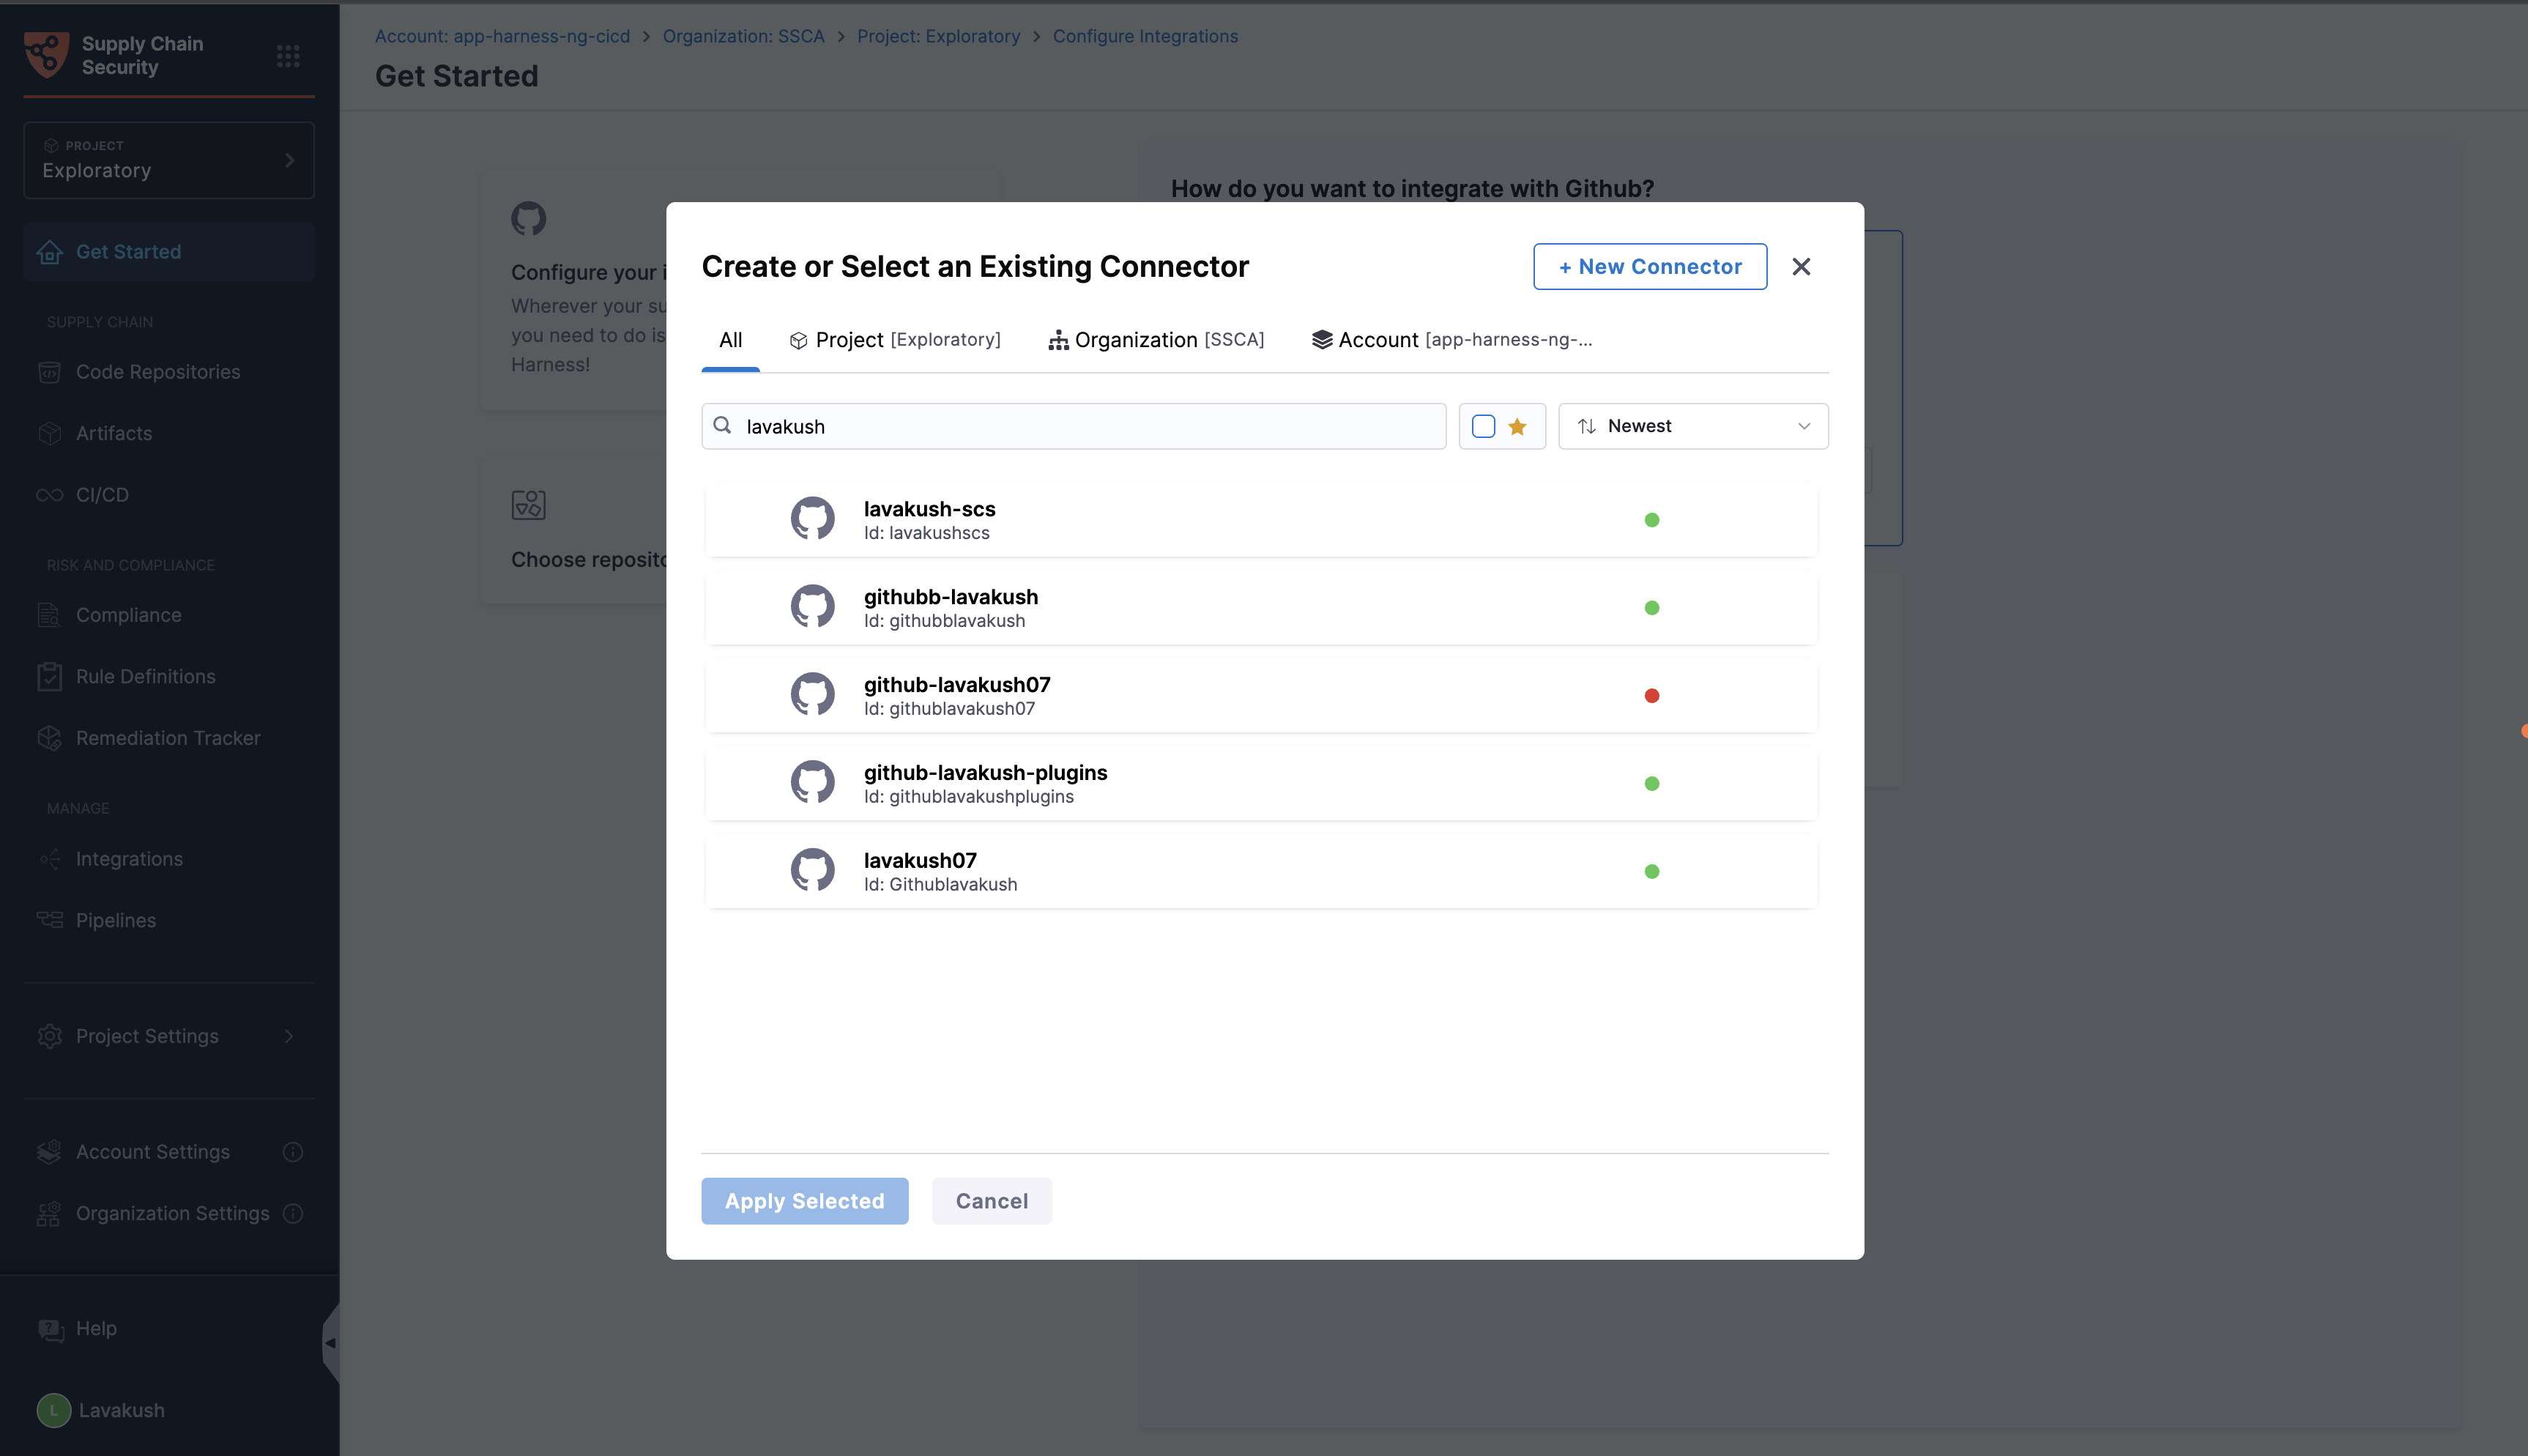Click the Account Settings info icon
Viewport: 2528px width, 1456px height.
293,1152
